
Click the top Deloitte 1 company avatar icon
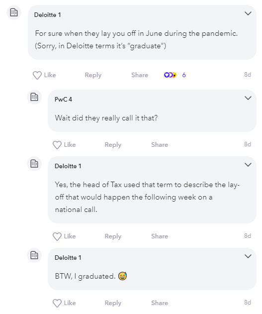tap(14, 12)
